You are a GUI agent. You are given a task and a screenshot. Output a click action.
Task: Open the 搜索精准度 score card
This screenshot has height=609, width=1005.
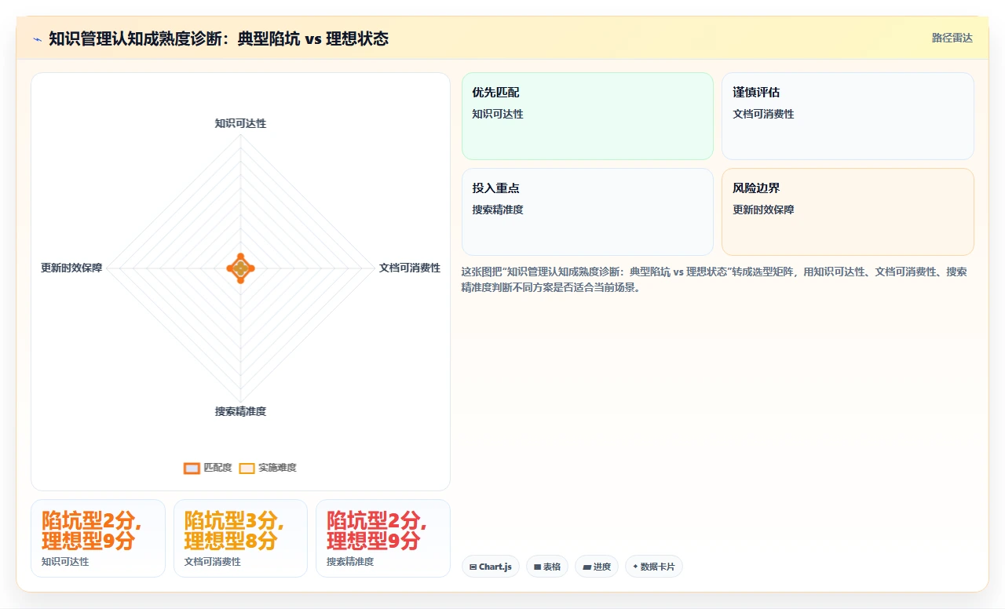point(383,538)
